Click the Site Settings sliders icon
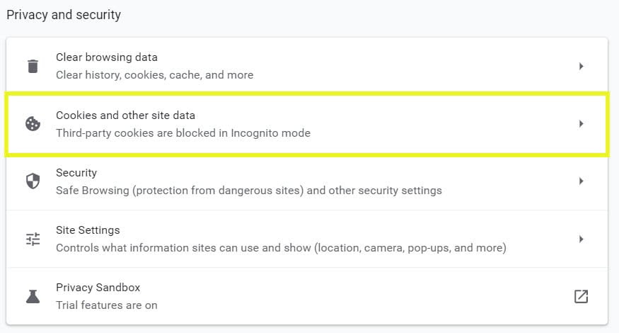Image resolution: width=619 pixels, height=333 pixels. click(33, 239)
